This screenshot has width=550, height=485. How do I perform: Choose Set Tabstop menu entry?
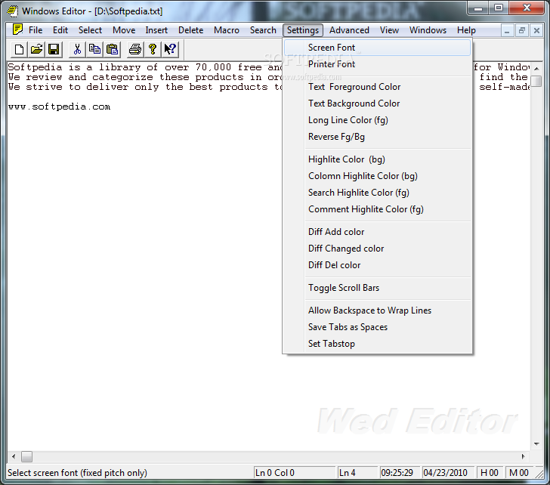click(377, 344)
